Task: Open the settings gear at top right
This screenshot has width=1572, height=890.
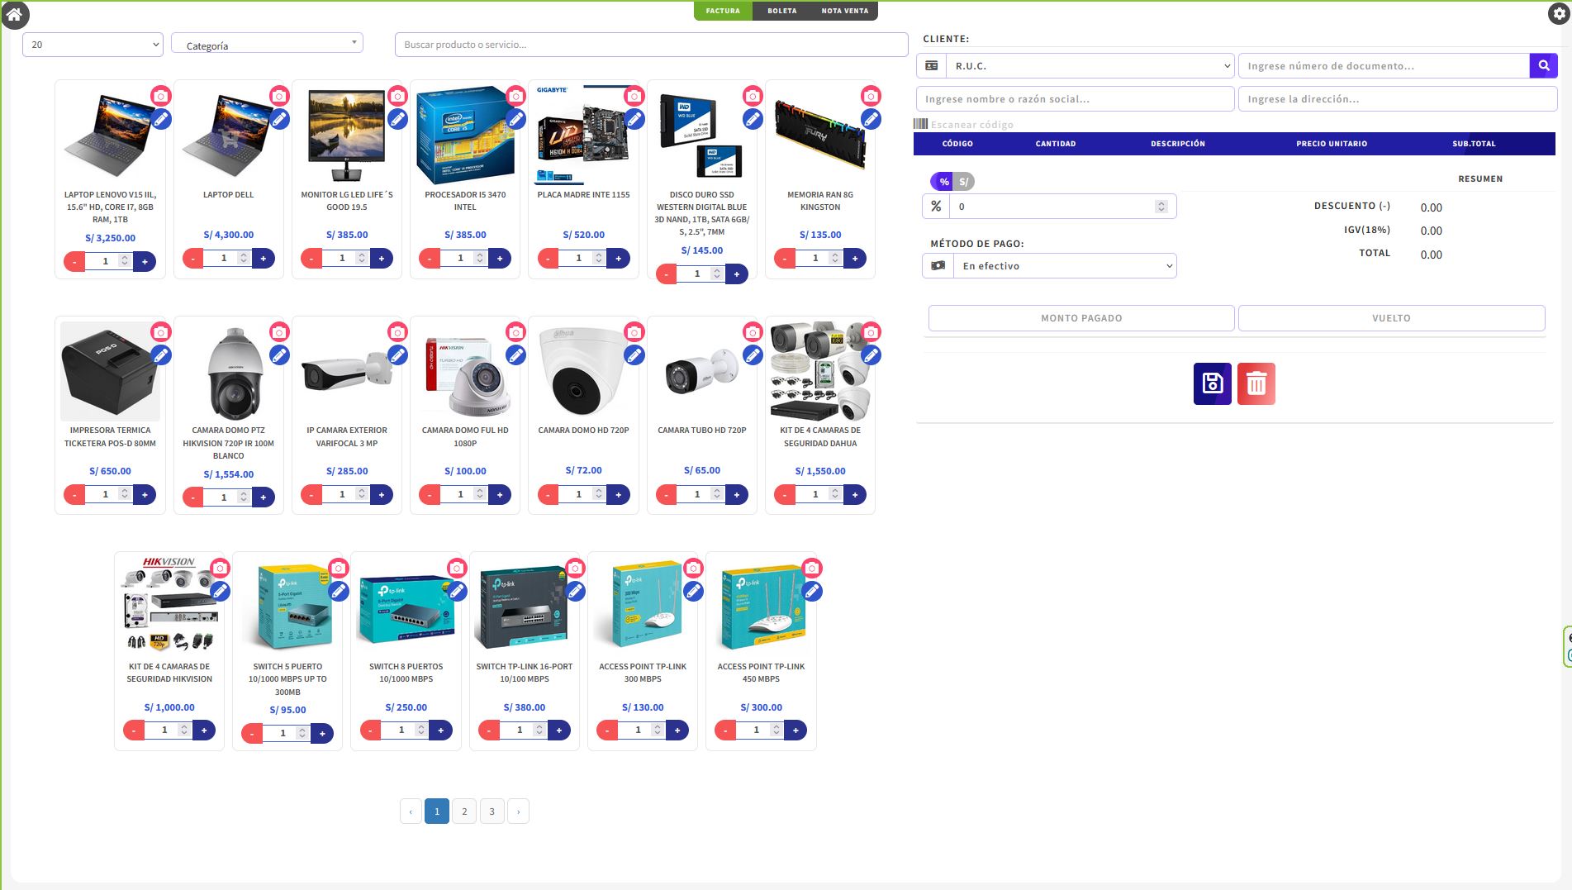Action: pos(1556,13)
